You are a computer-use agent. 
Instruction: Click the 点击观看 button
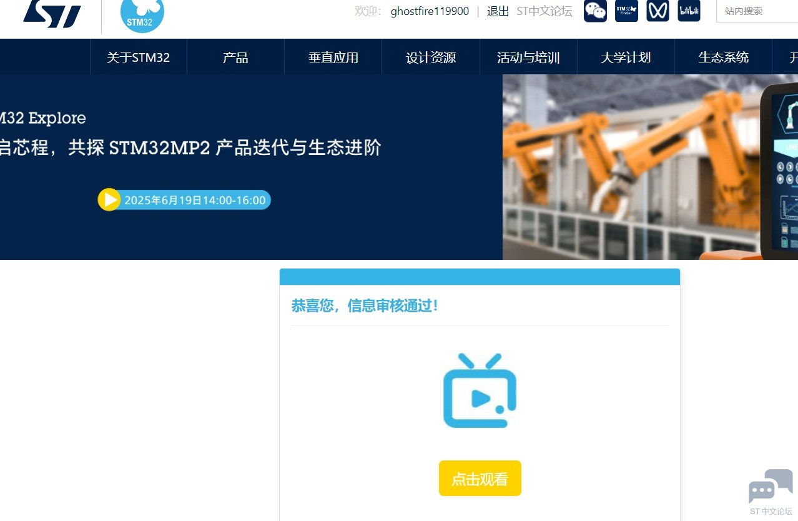(x=480, y=479)
